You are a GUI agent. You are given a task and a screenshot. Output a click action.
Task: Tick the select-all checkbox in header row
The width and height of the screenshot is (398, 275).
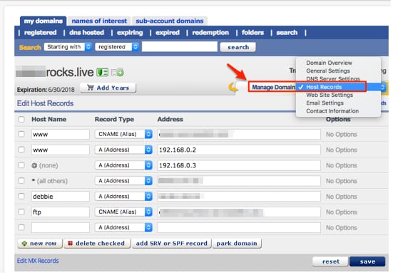tap(21, 119)
